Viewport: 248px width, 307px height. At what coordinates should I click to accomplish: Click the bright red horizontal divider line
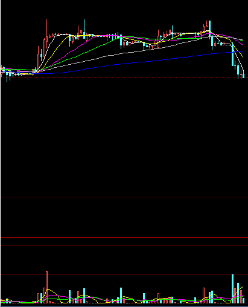(124, 238)
